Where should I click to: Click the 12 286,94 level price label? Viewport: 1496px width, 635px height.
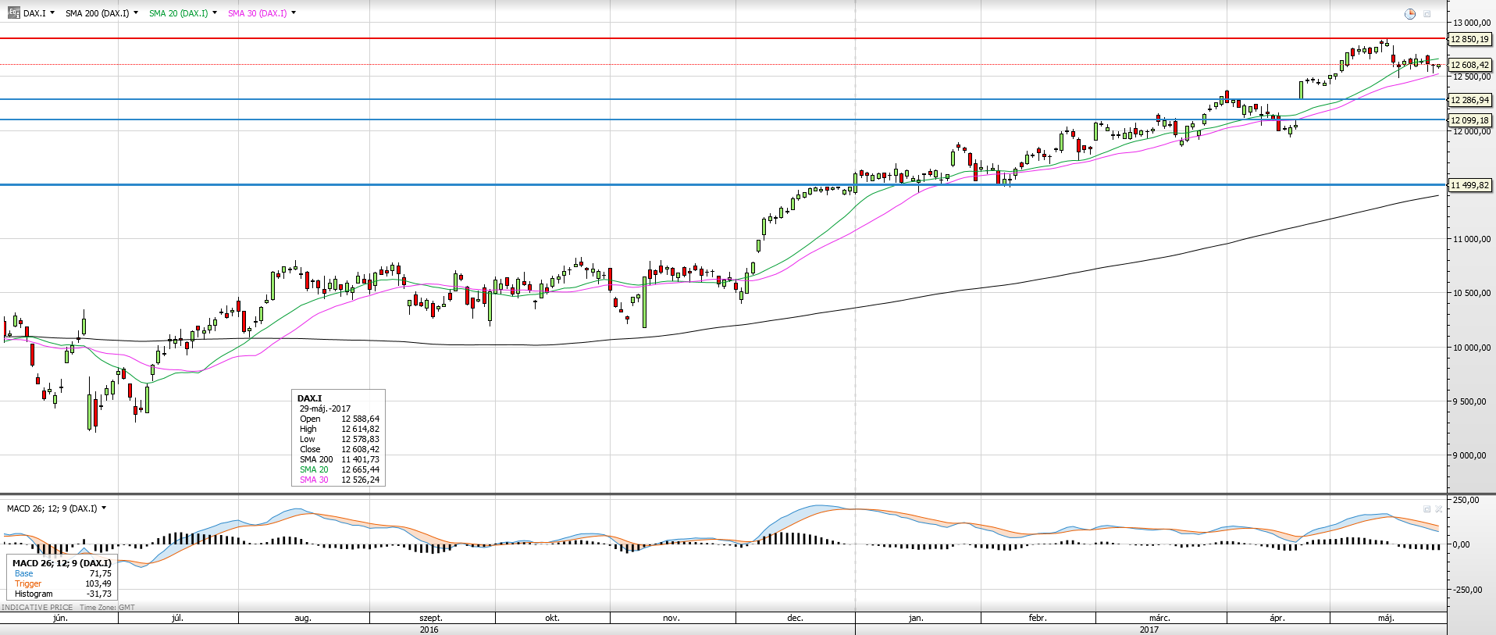[1470, 100]
